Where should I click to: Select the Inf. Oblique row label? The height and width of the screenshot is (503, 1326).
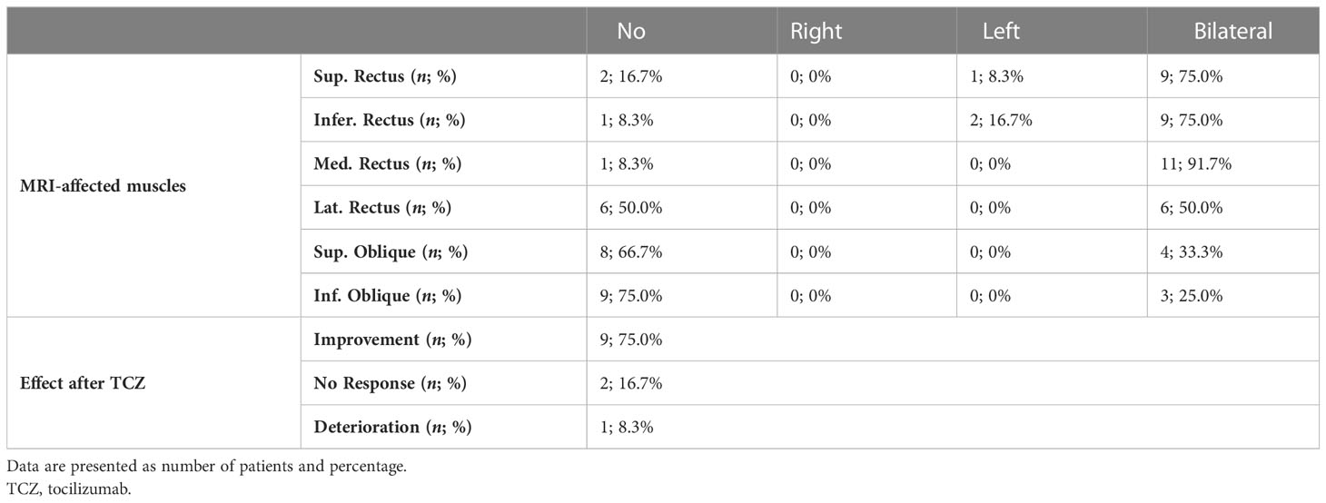point(387,295)
